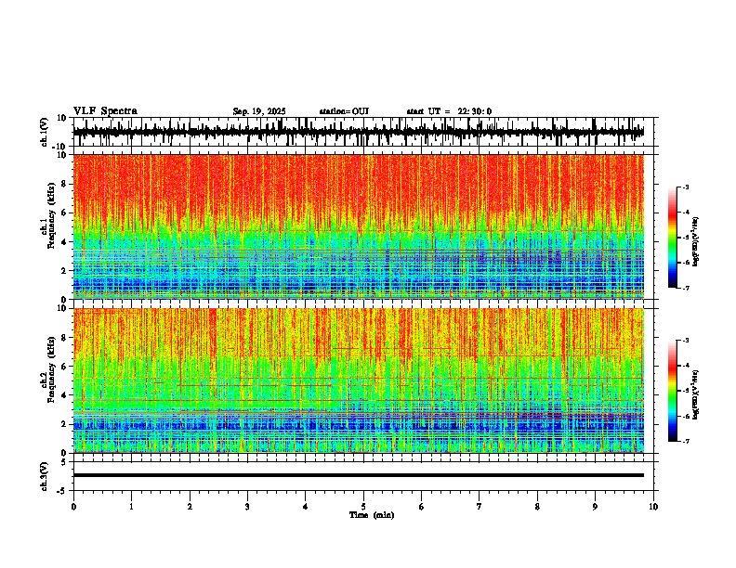Click the thick black ch.3 voltage line
Viewport: 736px width, 568px height.
359,475
